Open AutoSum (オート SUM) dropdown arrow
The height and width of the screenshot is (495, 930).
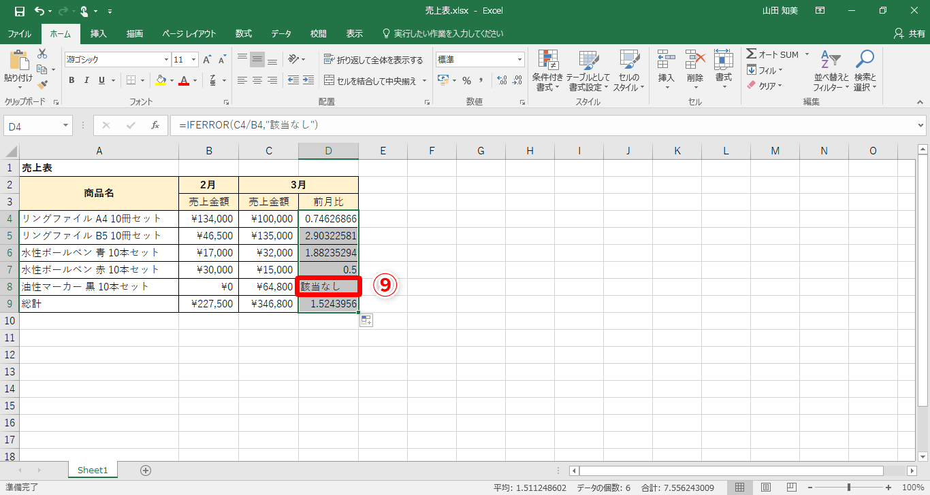click(807, 54)
